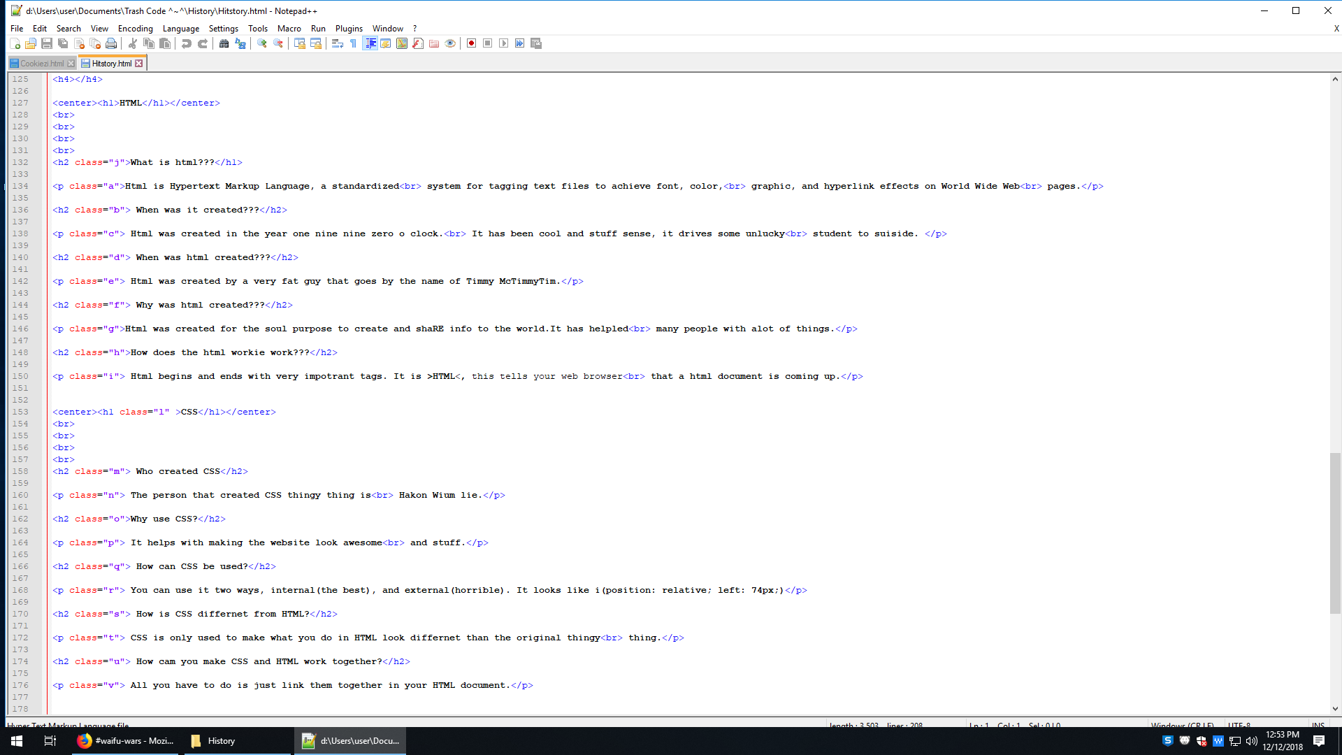Viewport: 1342px width, 755px height.
Task: Click the vertical scrollbar thumb
Action: point(1335,533)
